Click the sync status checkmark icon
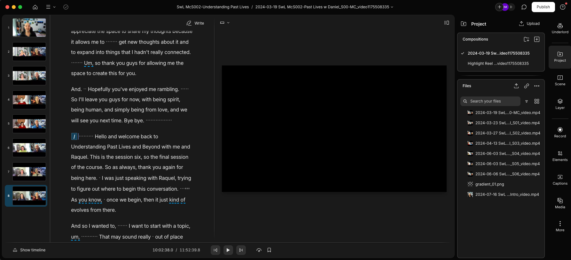571x260 pixels. point(66,7)
